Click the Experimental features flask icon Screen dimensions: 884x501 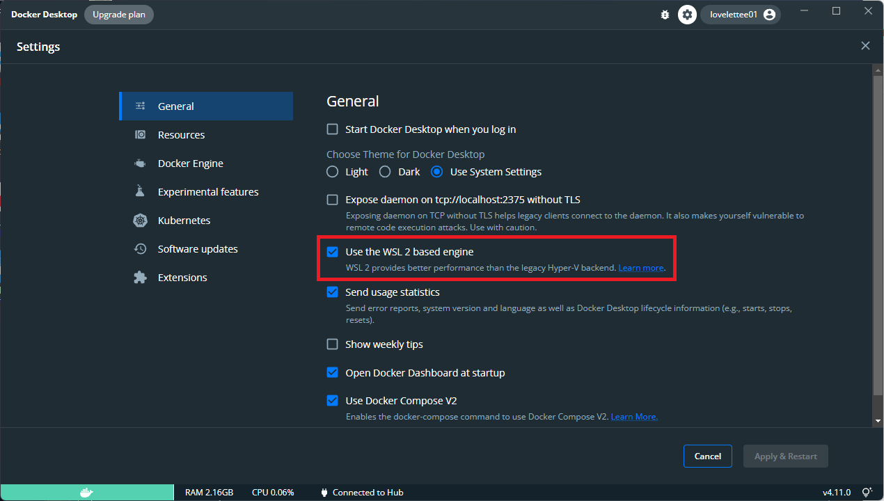140,191
